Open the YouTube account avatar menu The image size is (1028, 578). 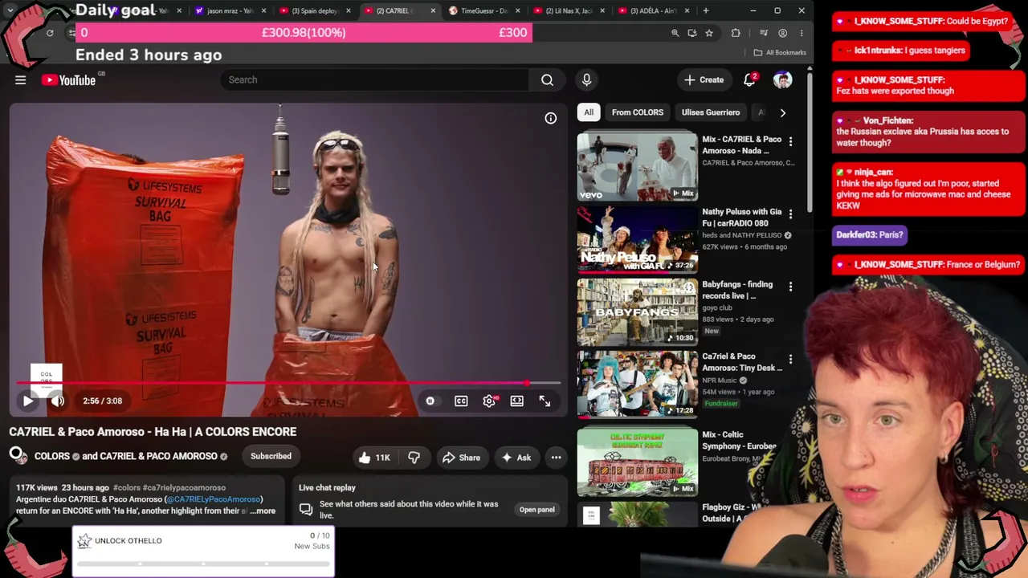coord(782,79)
